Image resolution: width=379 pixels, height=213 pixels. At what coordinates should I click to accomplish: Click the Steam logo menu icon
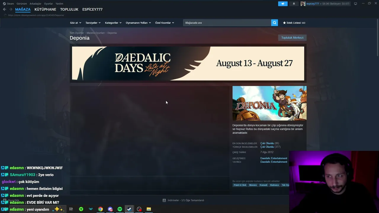(4, 4)
